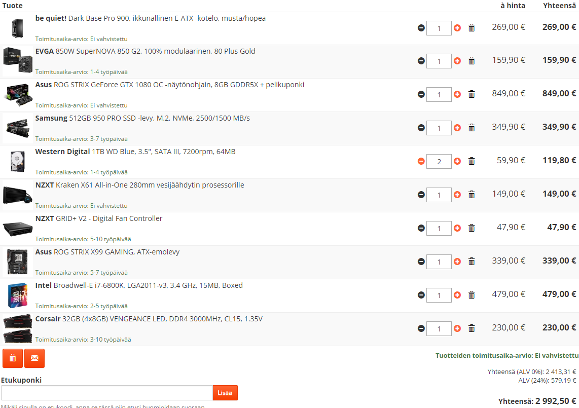Decrease quantity of Corsair VENGEANCE LED
Viewport: 579px width, 408px height.
(x=421, y=328)
